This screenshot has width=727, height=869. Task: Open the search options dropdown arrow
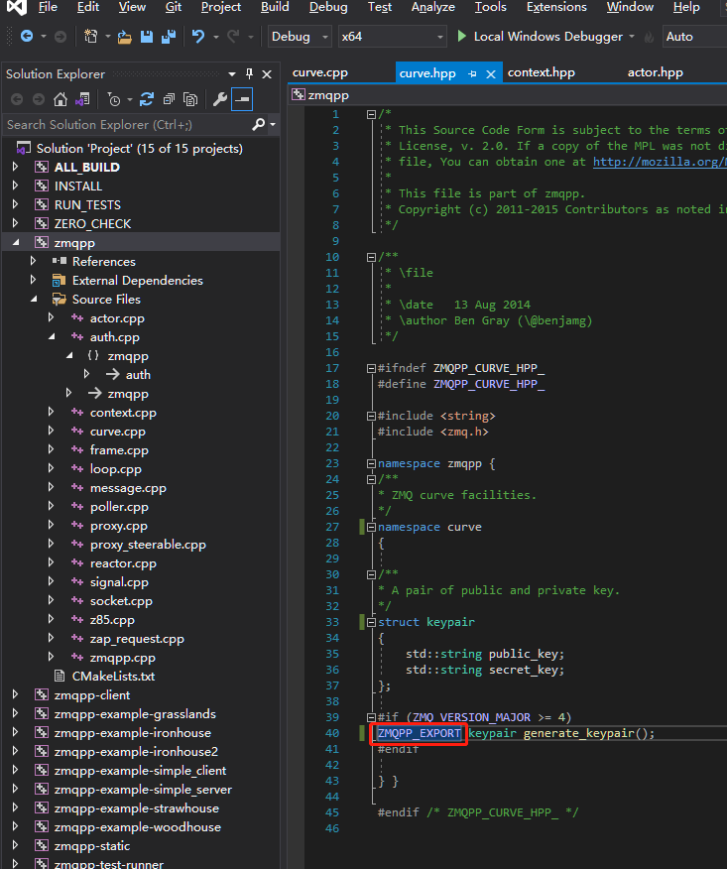click(x=273, y=125)
